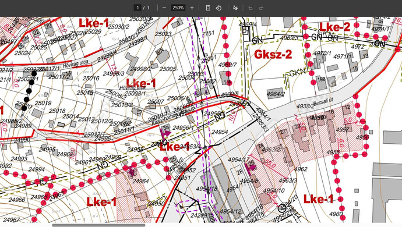
Task: Click parcel number 25005
Action: [x=168, y=69]
